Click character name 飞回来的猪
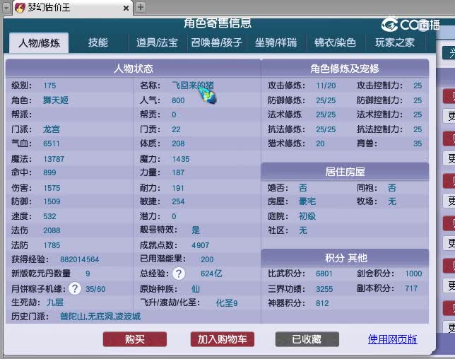This screenshot has height=359, width=455. 193,86
